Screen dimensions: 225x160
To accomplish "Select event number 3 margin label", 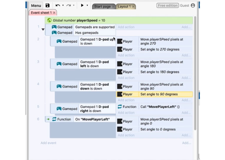I will (38, 62).
